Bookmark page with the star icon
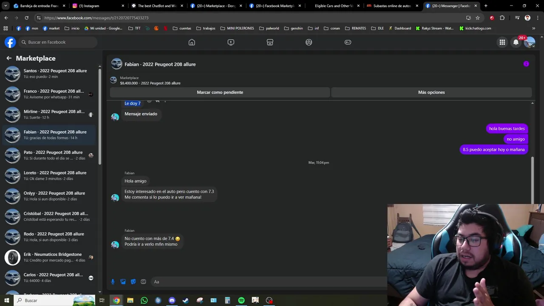This screenshot has width=544, height=306. coord(478,18)
